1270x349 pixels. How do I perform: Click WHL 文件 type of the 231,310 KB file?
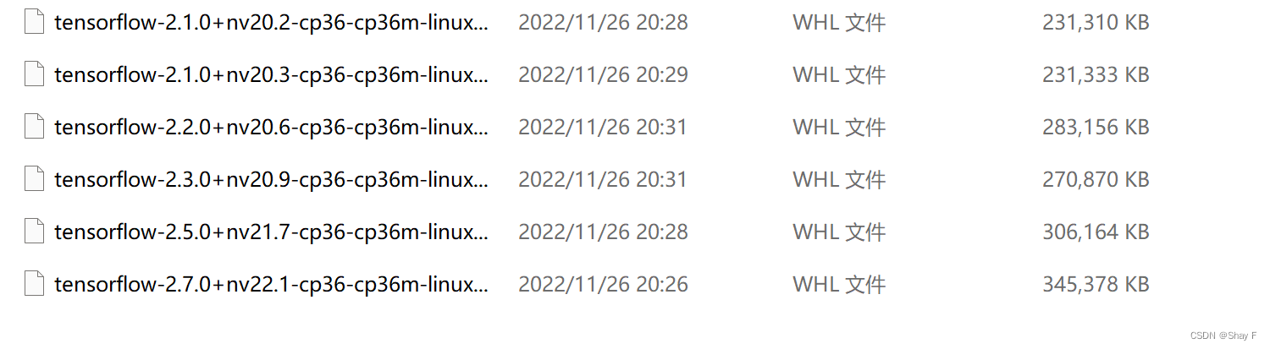coord(839,23)
